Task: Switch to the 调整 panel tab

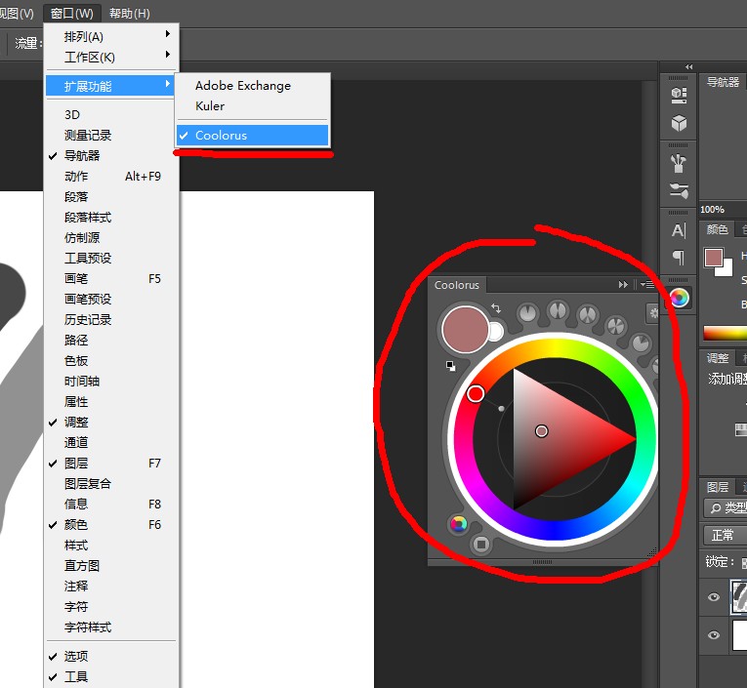Action: (717, 358)
